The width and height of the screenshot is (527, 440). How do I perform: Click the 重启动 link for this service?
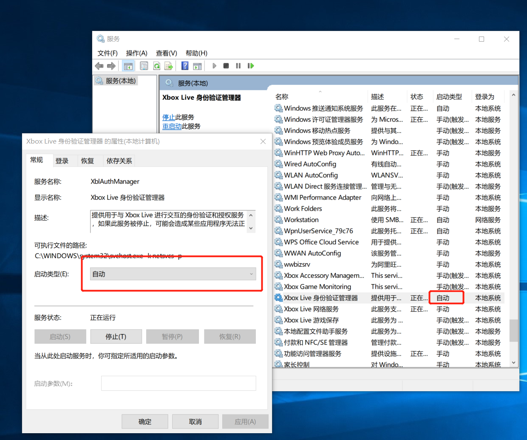172,126
